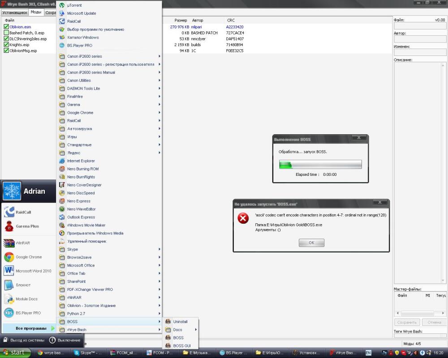Switch to FCOM_all taskbar button
Image resolution: width=448 pixels, height=358 pixels.
click(125, 353)
